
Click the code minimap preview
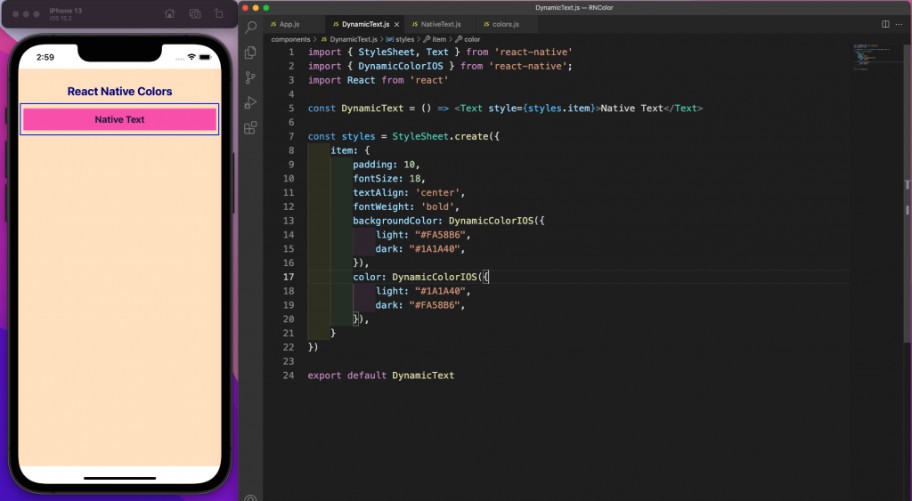tap(875, 56)
